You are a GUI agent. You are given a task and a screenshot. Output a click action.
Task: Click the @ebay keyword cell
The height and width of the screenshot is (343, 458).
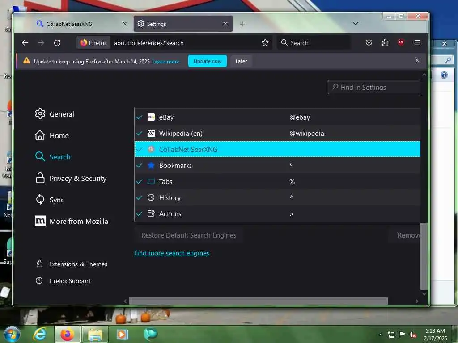tap(300, 117)
